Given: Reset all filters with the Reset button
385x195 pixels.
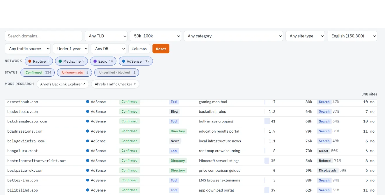Looking at the screenshot, I should tap(161, 49).
